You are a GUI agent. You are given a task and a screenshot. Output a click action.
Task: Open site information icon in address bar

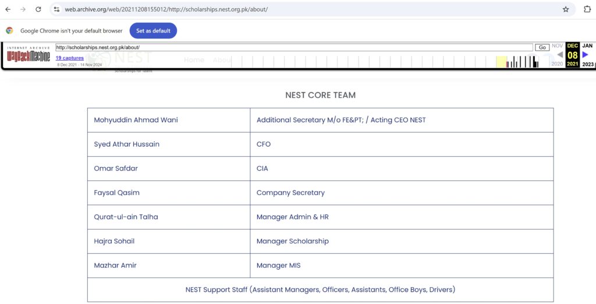(56, 9)
